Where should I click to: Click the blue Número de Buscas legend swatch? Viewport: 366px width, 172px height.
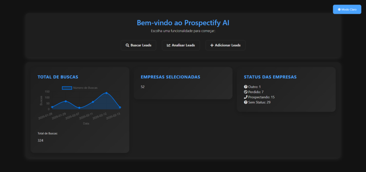coord(67,88)
